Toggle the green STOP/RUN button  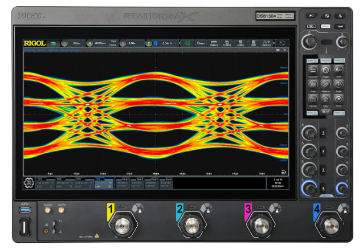[x=187, y=43]
